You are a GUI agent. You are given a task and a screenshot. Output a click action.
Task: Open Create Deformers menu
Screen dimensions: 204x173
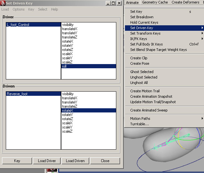point(185,2)
